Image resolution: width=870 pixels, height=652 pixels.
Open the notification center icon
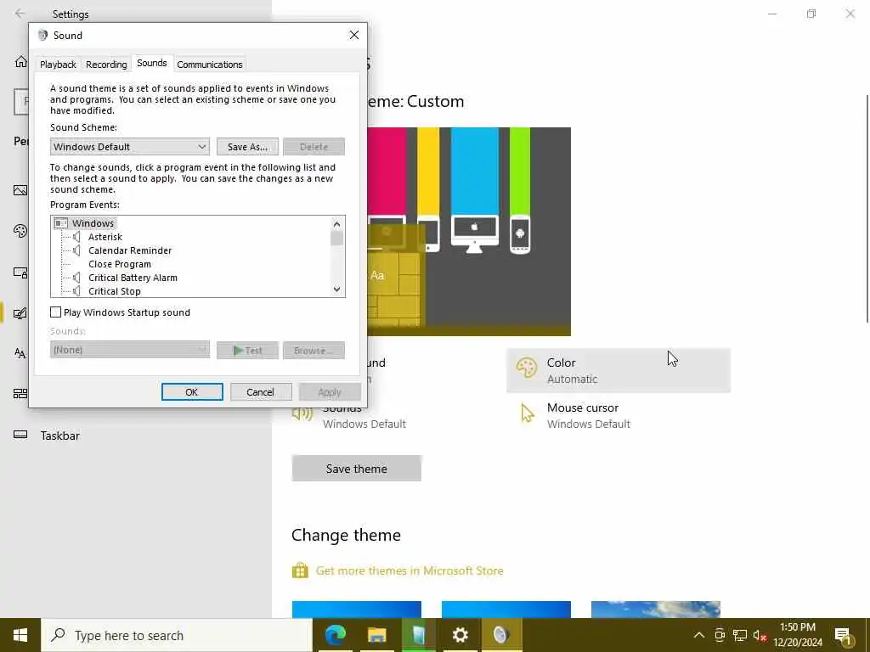point(843,636)
